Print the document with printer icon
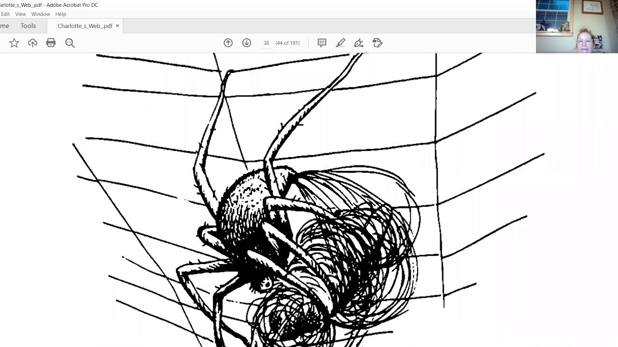618x347 pixels. tap(51, 43)
